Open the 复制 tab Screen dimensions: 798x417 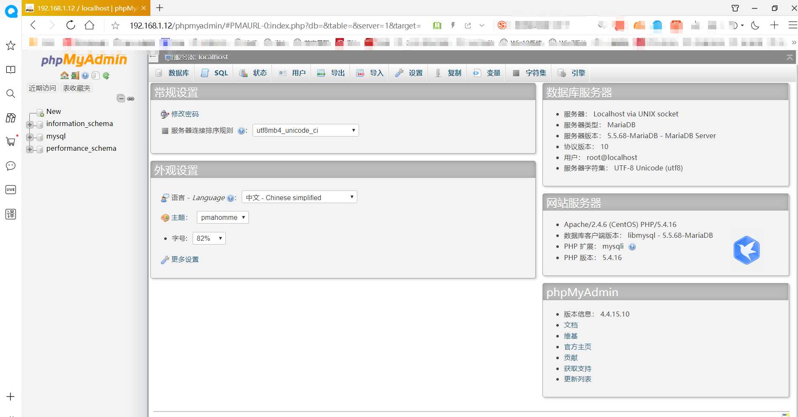[x=448, y=73]
